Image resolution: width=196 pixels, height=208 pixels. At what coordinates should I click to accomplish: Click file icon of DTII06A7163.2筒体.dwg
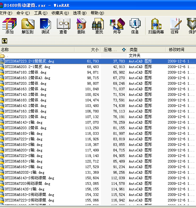(2, 111)
